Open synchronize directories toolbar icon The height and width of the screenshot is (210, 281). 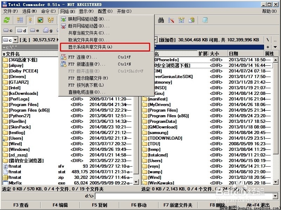(181, 20)
